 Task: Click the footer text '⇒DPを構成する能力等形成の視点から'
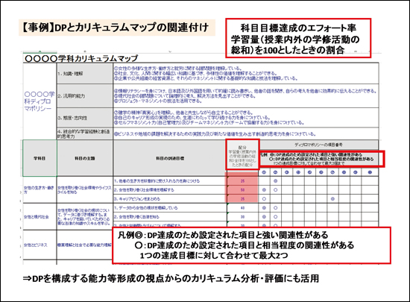[x=171, y=279]
